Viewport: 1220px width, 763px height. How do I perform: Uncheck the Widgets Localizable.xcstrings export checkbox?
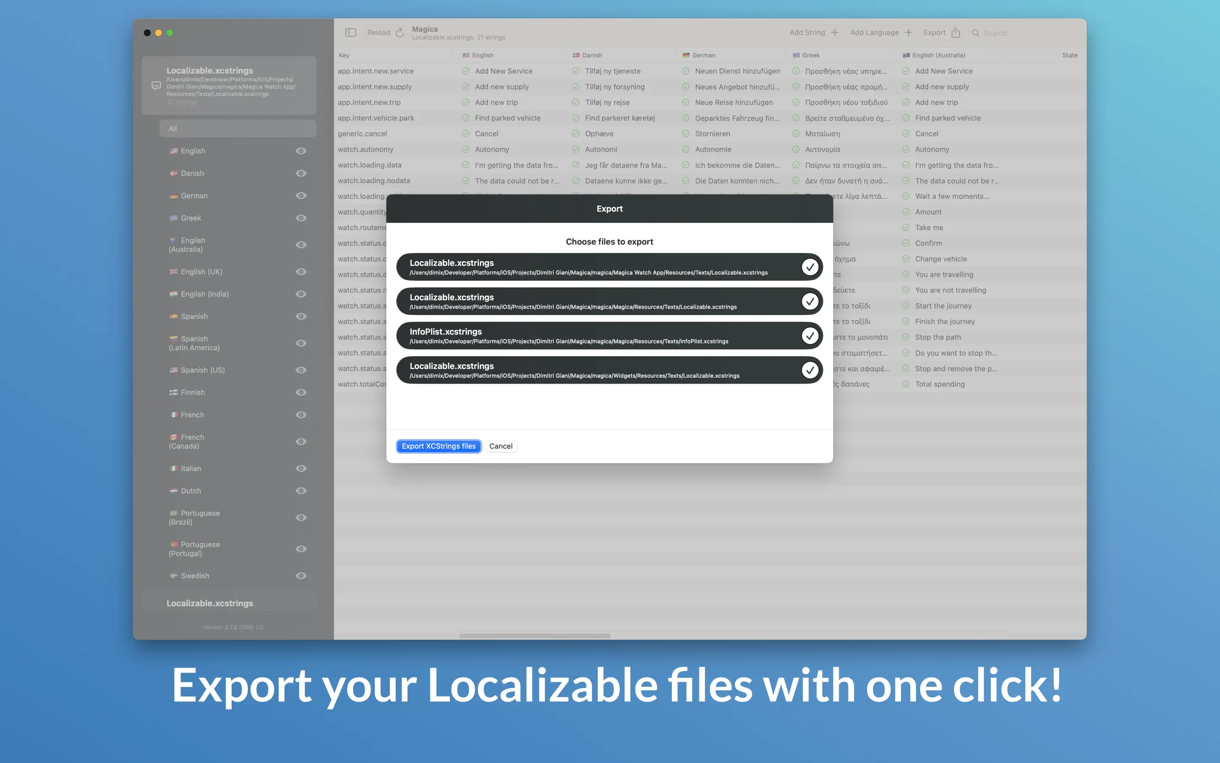(x=810, y=370)
